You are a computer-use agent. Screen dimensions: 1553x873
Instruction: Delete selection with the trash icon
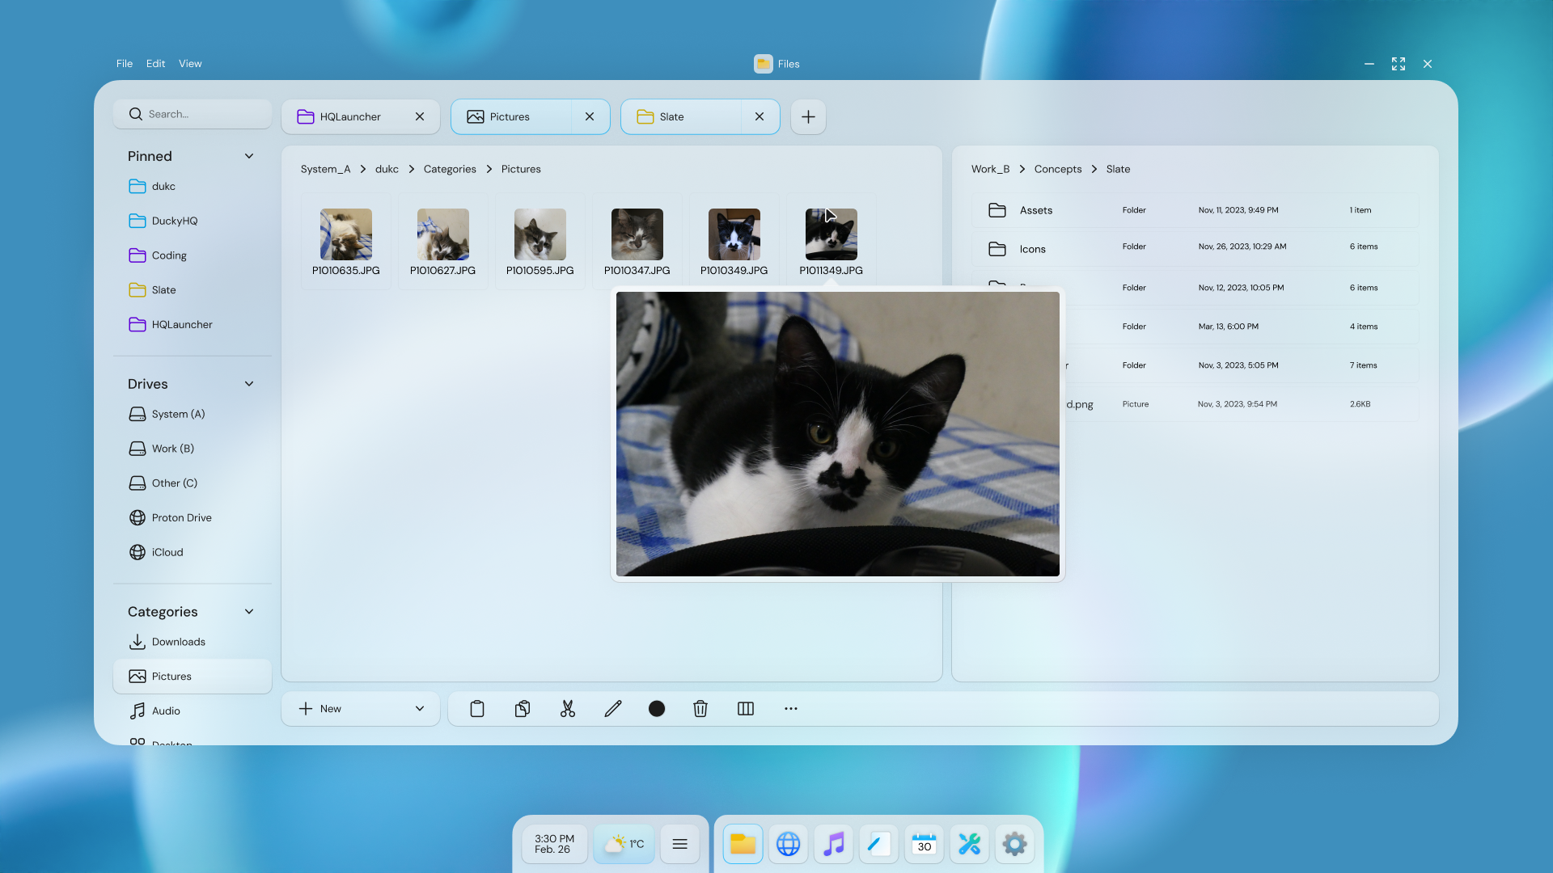[700, 709]
